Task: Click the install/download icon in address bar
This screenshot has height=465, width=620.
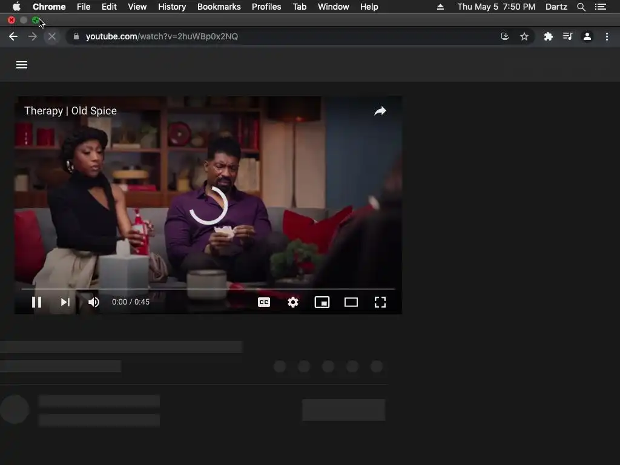Action: click(505, 36)
